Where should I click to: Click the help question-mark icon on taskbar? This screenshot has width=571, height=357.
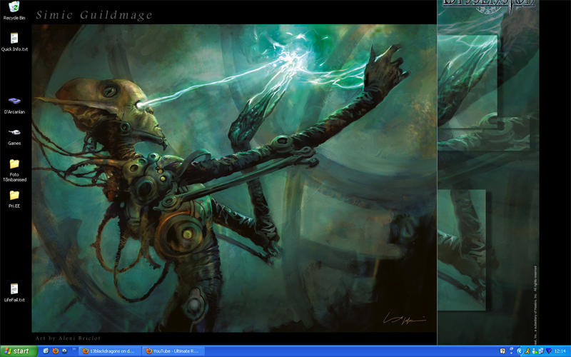(x=502, y=351)
